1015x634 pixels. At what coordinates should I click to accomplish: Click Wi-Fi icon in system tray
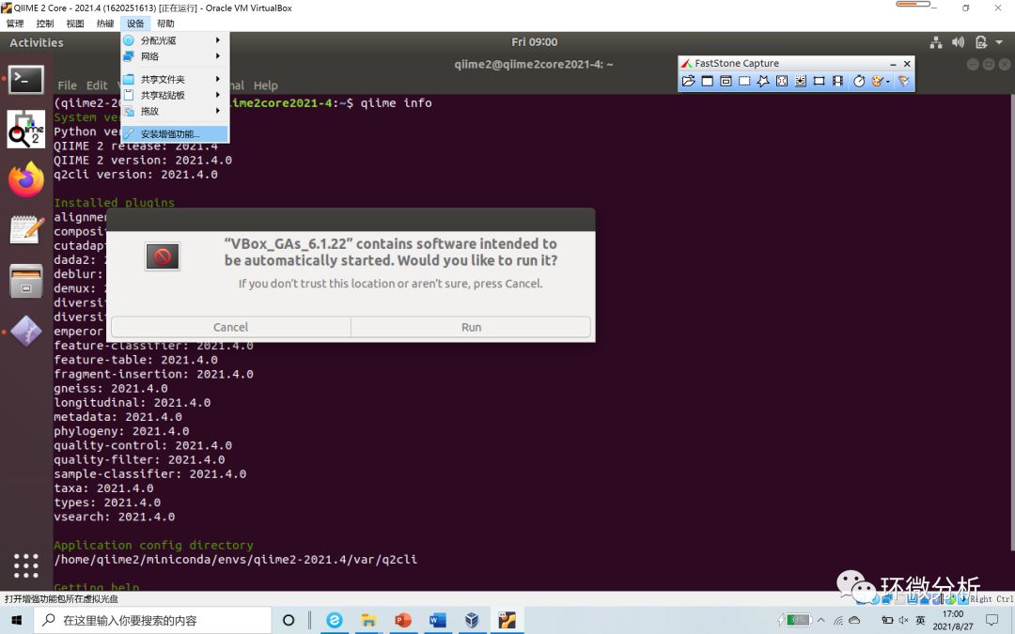click(x=839, y=621)
